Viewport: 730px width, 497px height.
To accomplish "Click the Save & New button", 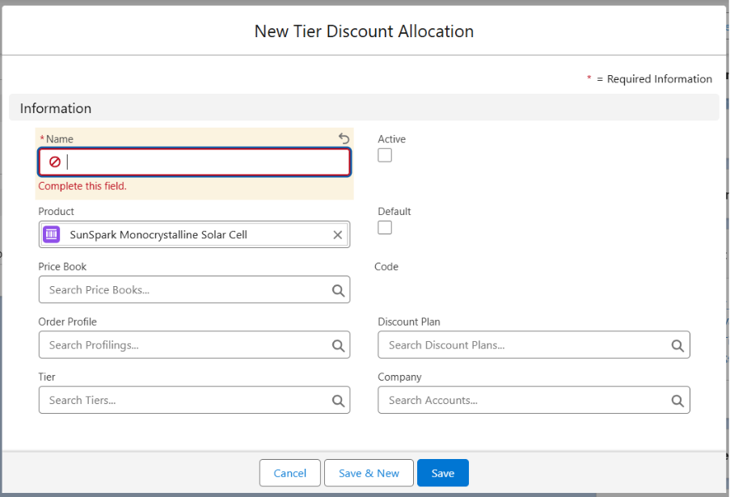I will coord(369,473).
